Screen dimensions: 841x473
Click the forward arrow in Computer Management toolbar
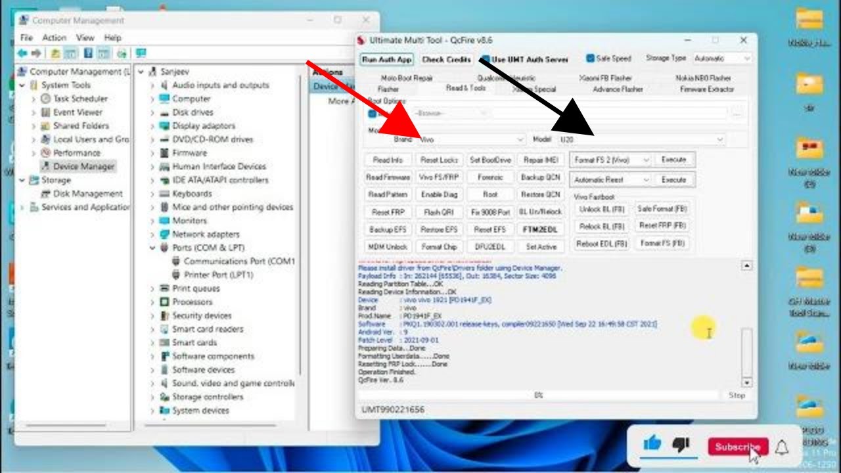click(37, 53)
